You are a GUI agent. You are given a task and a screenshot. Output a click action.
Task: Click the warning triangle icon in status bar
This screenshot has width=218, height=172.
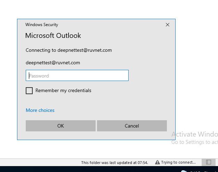(157, 162)
